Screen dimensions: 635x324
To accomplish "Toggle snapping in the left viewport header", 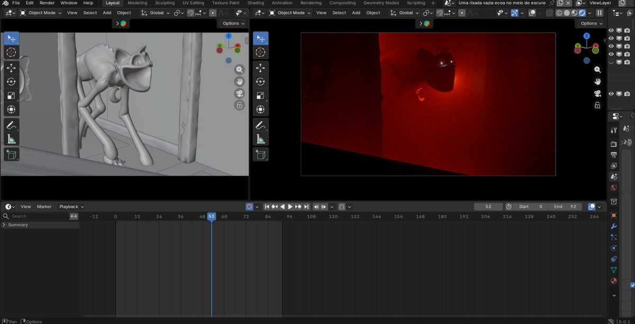I will [x=190, y=13].
